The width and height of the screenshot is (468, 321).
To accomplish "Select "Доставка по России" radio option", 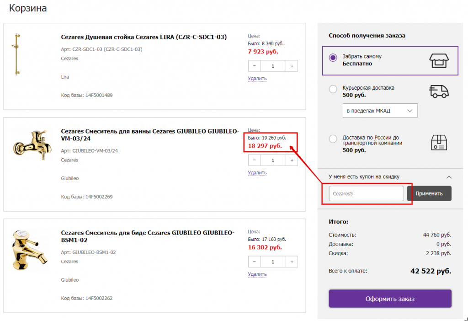I will 333,139.
